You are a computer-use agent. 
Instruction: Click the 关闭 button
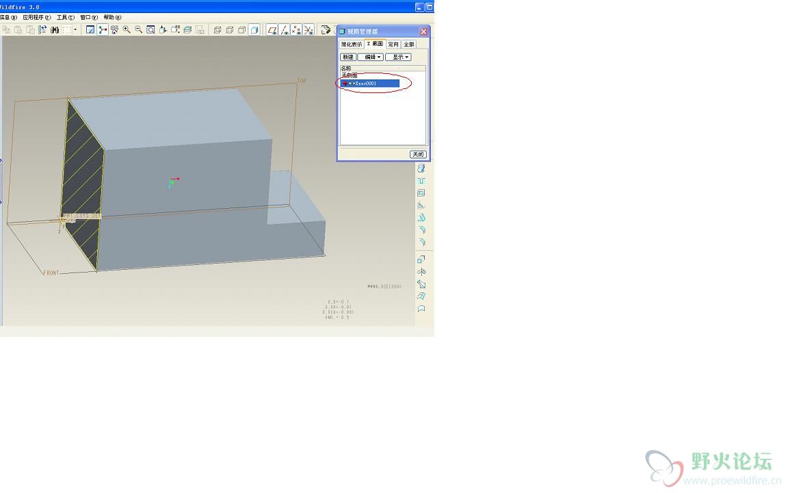pos(418,155)
